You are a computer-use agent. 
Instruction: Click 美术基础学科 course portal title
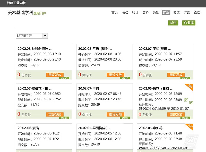pos(20,12)
